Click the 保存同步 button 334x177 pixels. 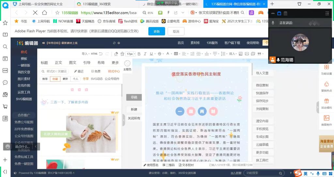click(x=262, y=101)
